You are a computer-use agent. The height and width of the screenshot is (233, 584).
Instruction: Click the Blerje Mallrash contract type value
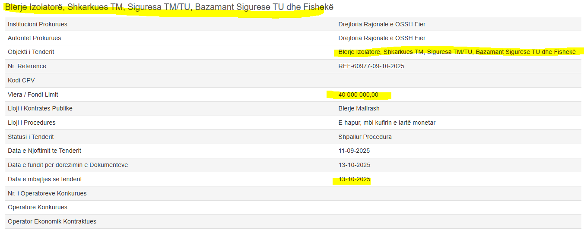359,108
